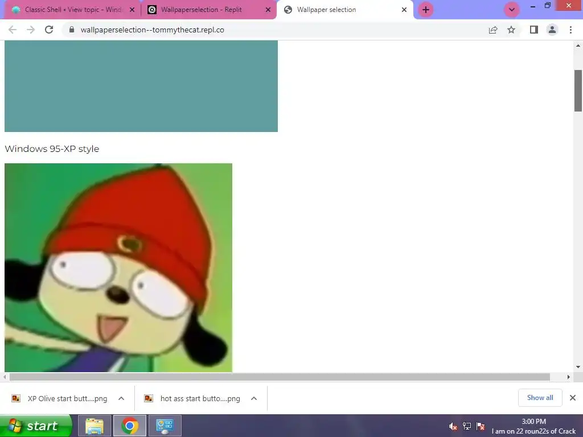Click the PaRappa red hat wallpaper image

pos(118,267)
